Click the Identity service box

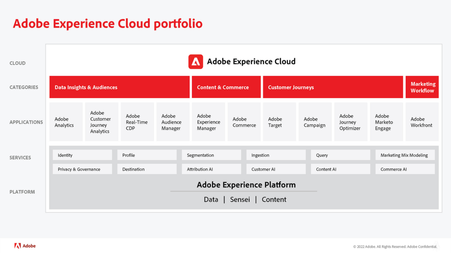82,155
